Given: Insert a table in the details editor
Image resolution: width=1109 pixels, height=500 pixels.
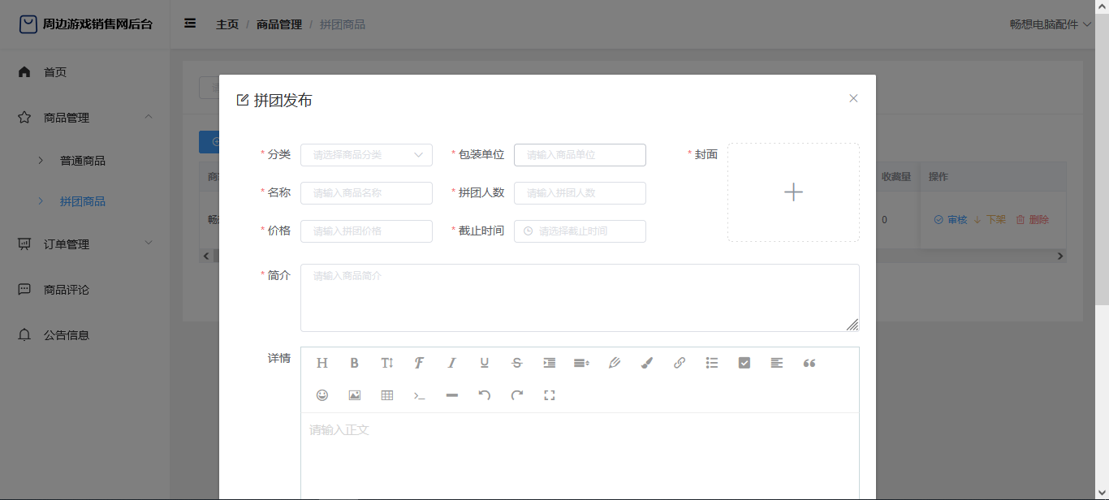Looking at the screenshot, I should pos(387,395).
